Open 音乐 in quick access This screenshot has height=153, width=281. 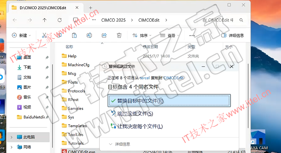(27, 97)
